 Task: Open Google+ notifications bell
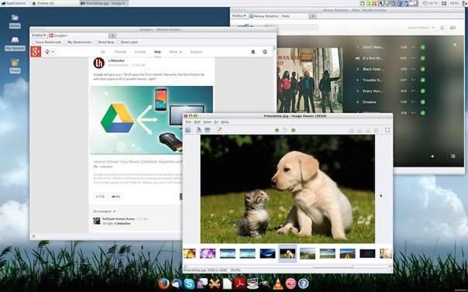click(x=253, y=52)
